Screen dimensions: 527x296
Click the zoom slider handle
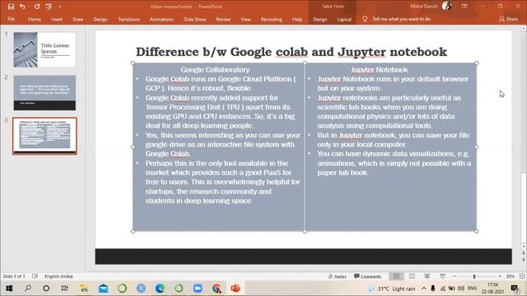474,276
